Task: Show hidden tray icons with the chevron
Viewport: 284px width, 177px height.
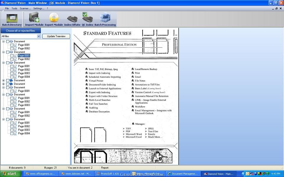Action: tap(243, 174)
